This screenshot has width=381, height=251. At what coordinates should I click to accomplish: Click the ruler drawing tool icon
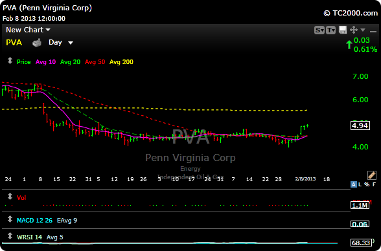coord(372,175)
